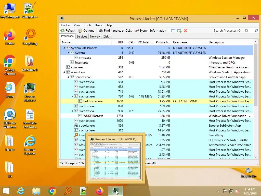The height and width of the screenshot is (196, 261).
Task: Click the find window toolbar icon
Action: point(173,31)
